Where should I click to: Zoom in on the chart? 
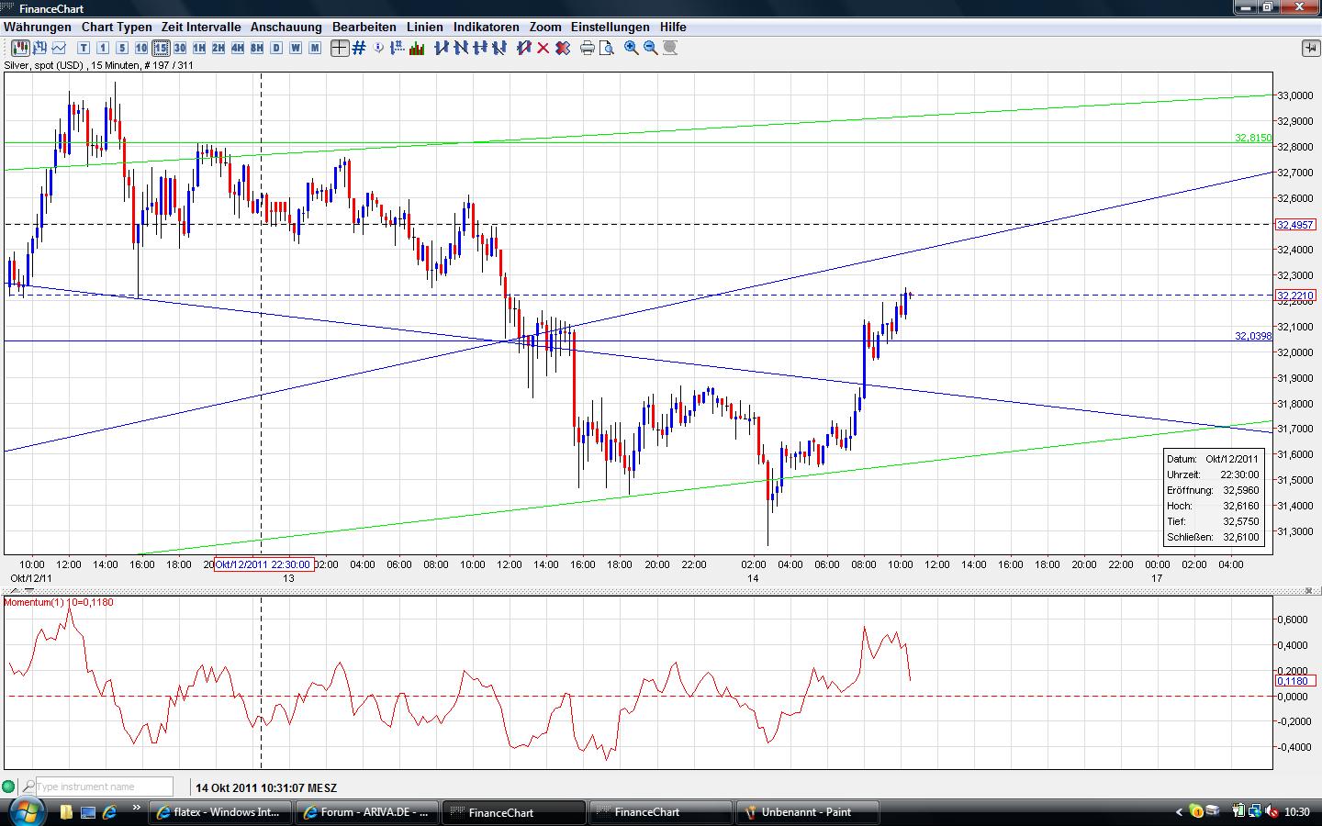(632, 48)
